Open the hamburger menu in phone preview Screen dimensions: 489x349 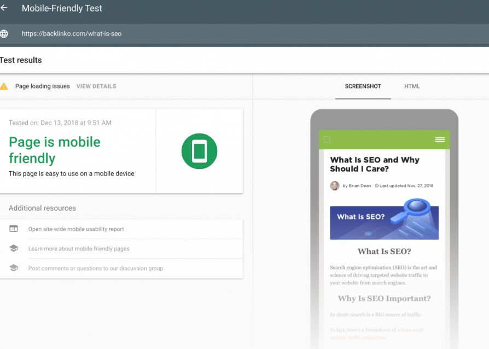tap(440, 139)
